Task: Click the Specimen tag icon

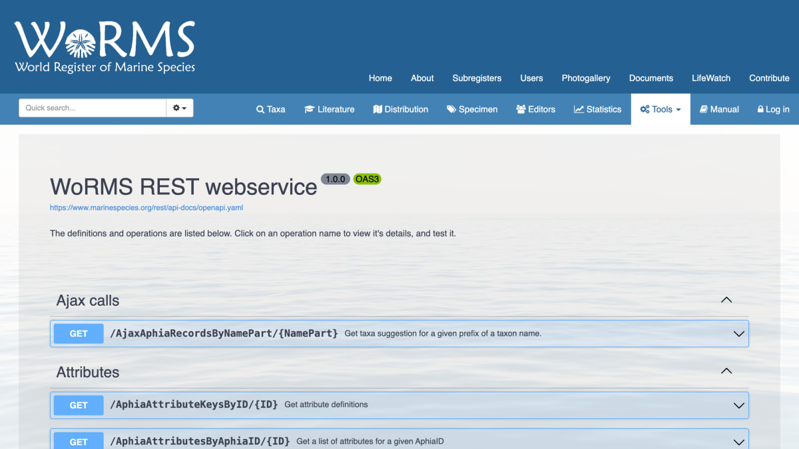Action: click(x=451, y=109)
